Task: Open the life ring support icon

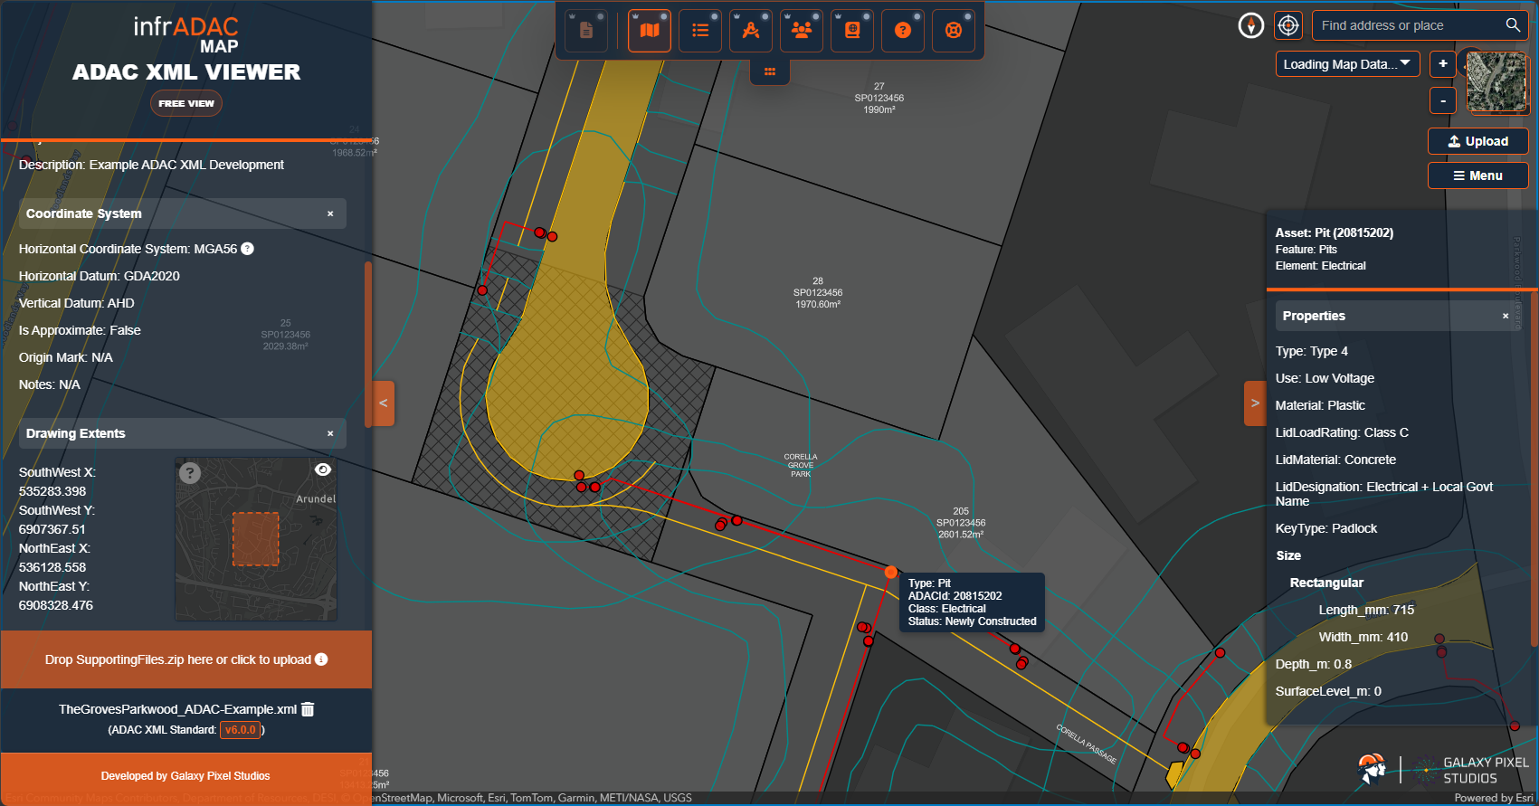Action: [x=954, y=30]
